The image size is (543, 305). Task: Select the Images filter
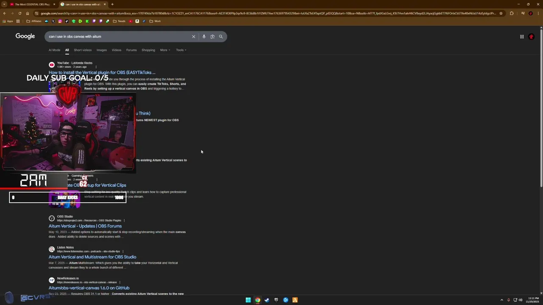pos(101,50)
